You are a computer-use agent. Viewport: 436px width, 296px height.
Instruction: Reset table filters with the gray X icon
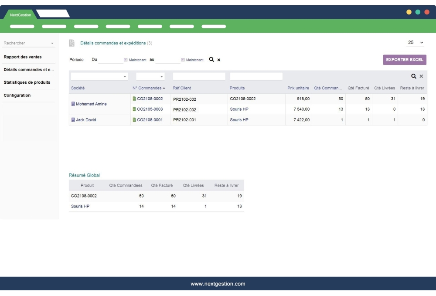(421, 76)
